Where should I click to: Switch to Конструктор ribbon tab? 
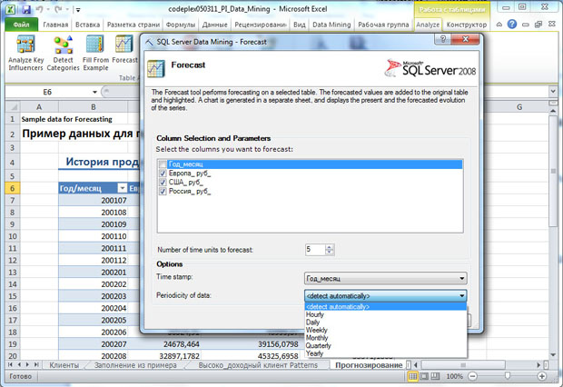tap(467, 25)
